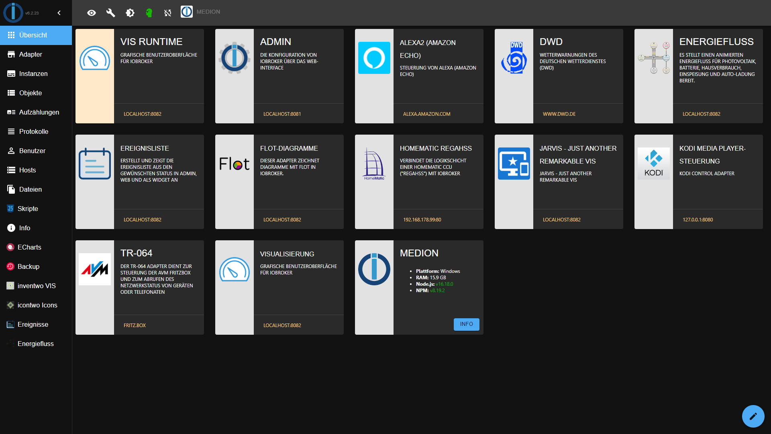Select Aufzählungen in sidebar
The image size is (771, 434).
tap(36, 112)
